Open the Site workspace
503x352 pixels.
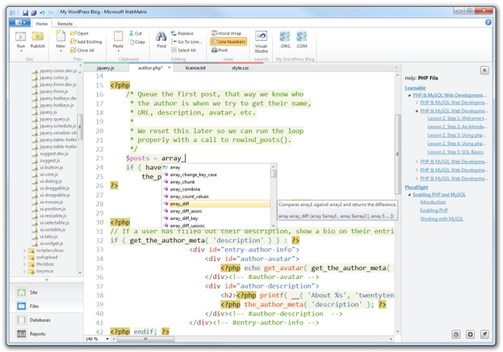click(x=46, y=292)
